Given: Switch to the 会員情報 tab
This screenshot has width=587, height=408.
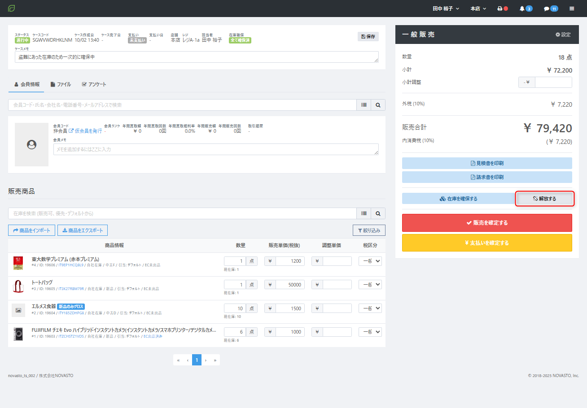Looking at the screenshot, I should click(26, 84).
